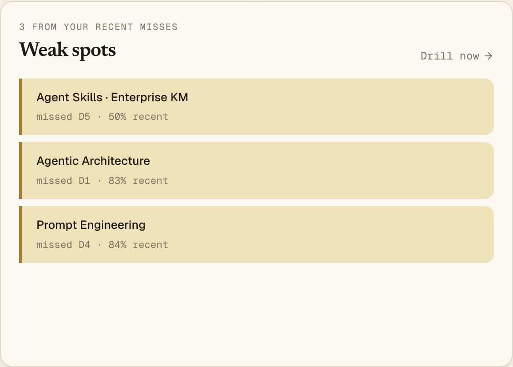Open the Agent Skills · Enterprise KM card
Viewport: 513px width, 367px height.
pos(256,107)
